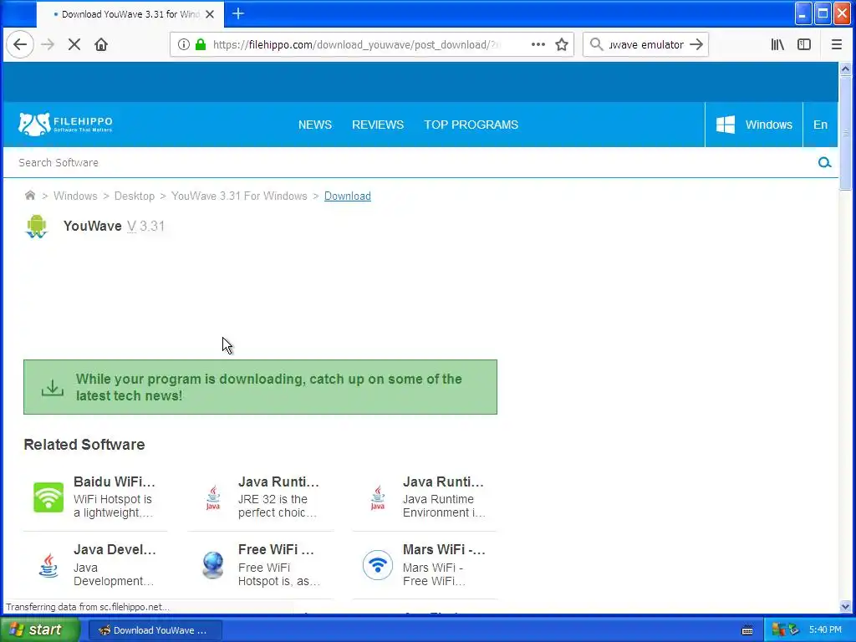The height and width of the screenshot is (642, 856).
Task: Click the on-screen keyboard taskbar icon
Action: [x=747, y=630]
